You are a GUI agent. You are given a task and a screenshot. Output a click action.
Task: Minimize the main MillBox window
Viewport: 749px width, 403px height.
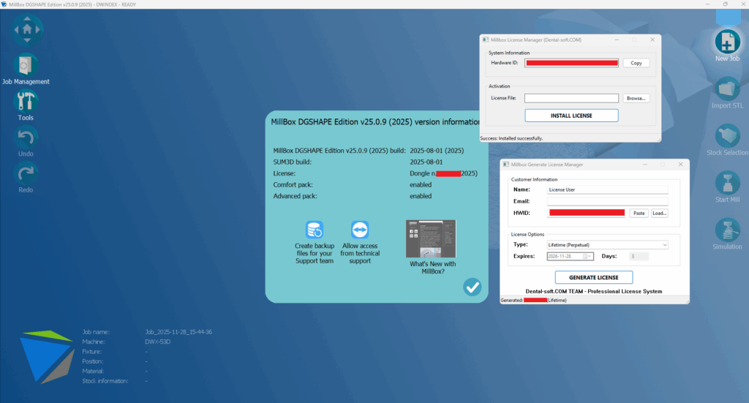707,4
